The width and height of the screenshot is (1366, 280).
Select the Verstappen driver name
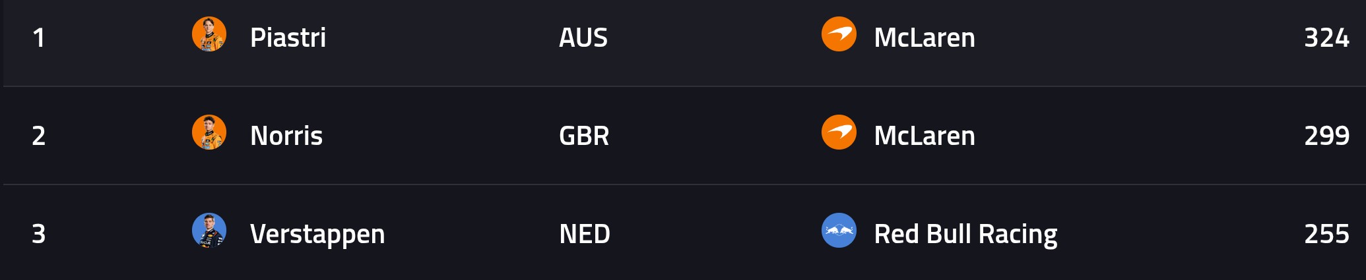tap(317, 234)
